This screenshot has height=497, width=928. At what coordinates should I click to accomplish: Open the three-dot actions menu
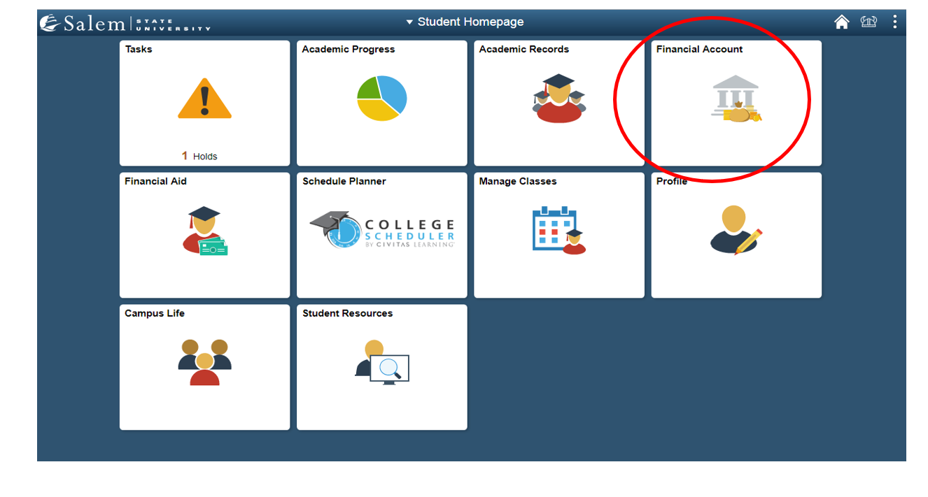pyautogui.click(x=894, y=22)
